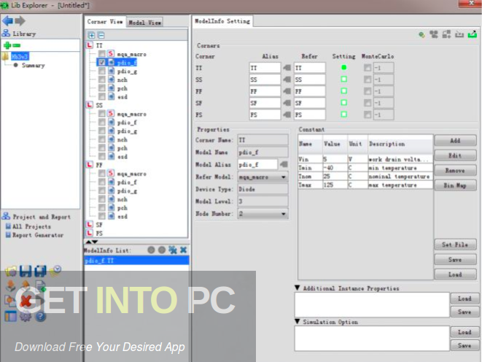Collapse Additional Instance Properties section
Screen dimensions: 482x362
pos(298,288)
